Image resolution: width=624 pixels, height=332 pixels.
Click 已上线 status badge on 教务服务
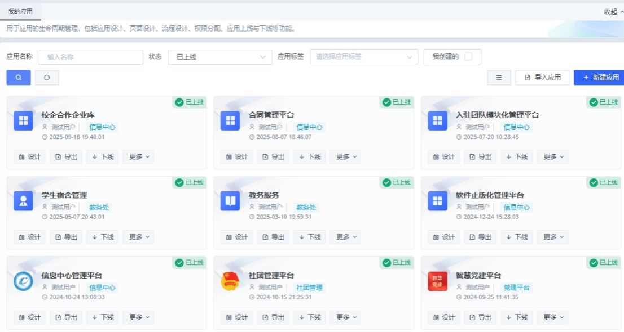(x=397, y=182)
